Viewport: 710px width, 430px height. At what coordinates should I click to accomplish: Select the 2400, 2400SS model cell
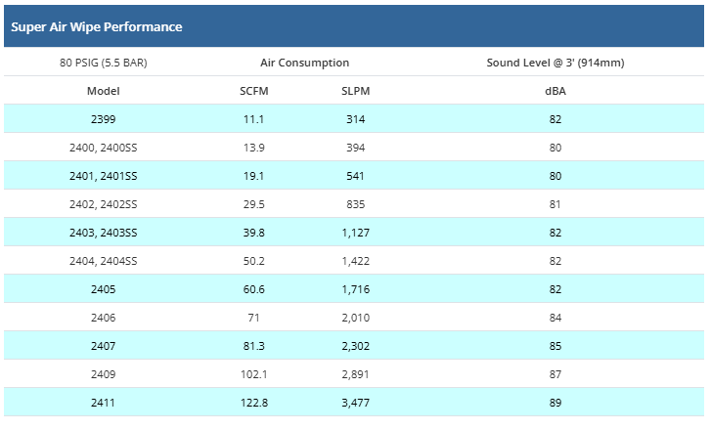pos(104,148)
